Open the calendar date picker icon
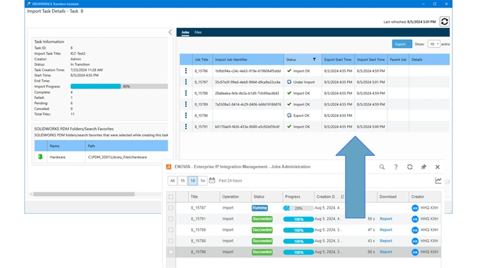 212,181
